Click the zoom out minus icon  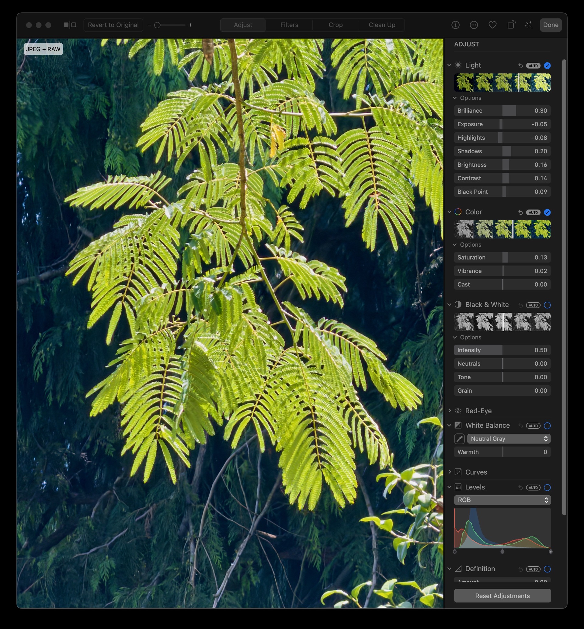[x=149, y=25]
